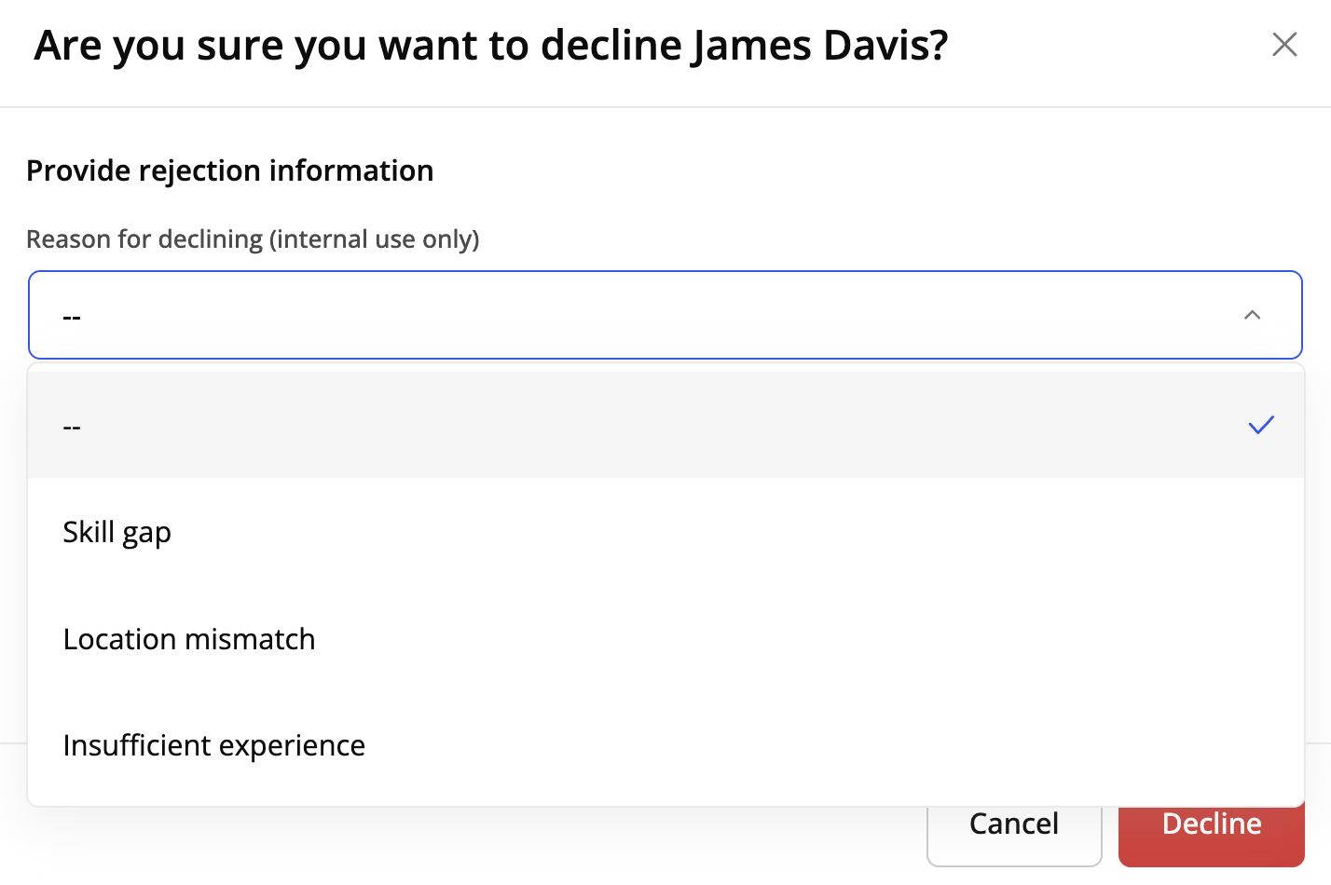Choose "Location mismatch" from the list
This screenshot has height=885, width=1331.
(x=189, y=639)
